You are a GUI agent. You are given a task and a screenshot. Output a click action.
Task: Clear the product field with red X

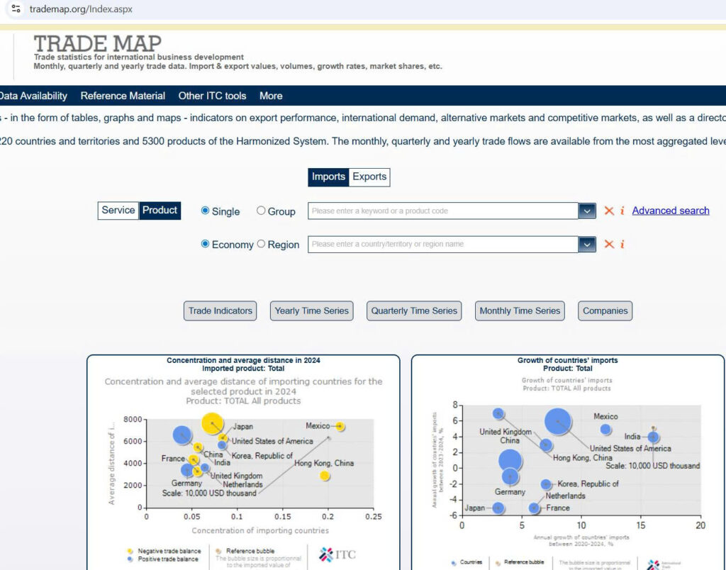point(608,211)
